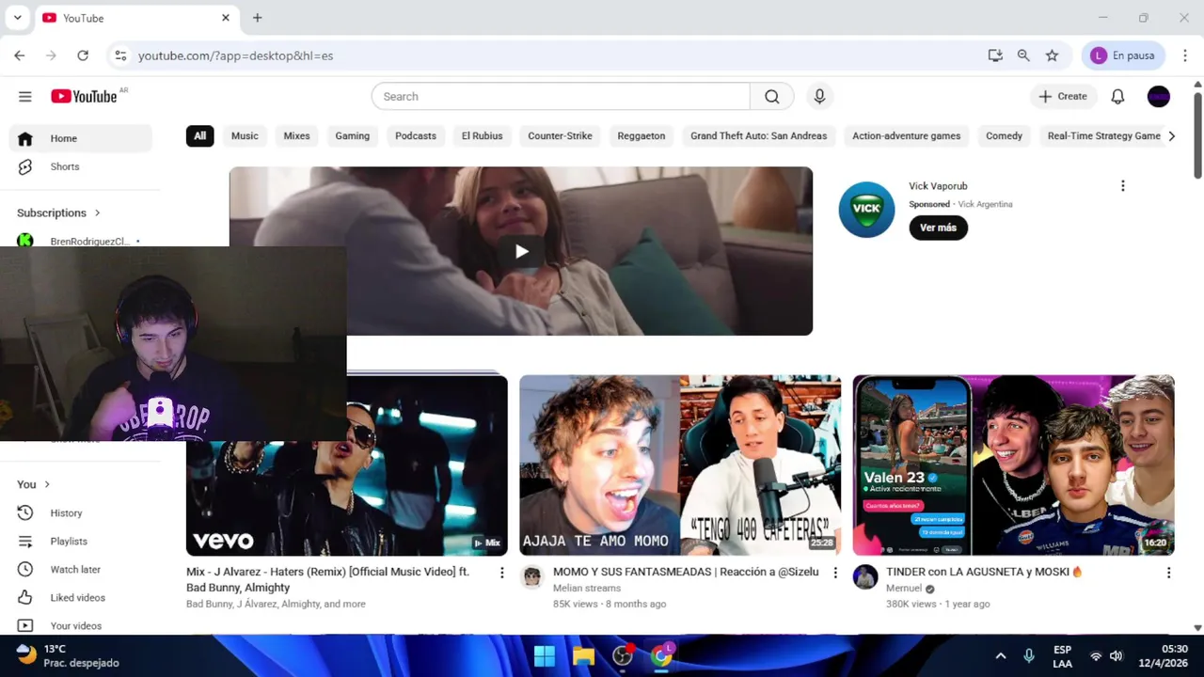
Task: Open the En pausa Chrome profile
Action: (1123, 55)
